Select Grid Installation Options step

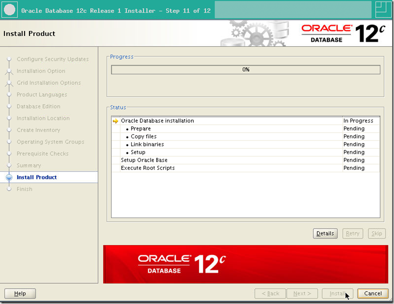(x=49, y=83)
